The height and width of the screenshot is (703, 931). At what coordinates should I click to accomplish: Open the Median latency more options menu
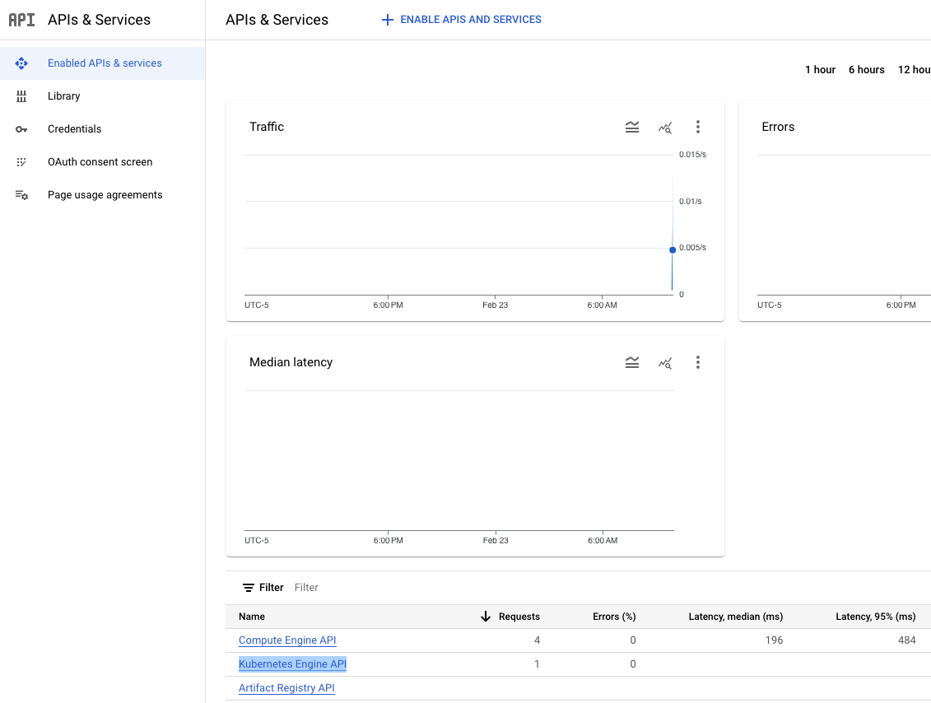click(698, 362)
